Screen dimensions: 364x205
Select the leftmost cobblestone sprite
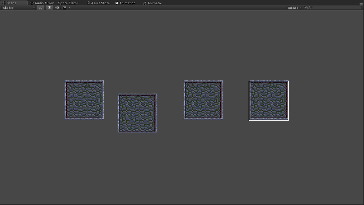coord(84,100)
